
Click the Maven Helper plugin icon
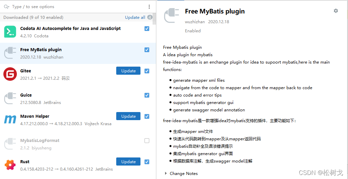pyautogui.click(x=10, y=119)
